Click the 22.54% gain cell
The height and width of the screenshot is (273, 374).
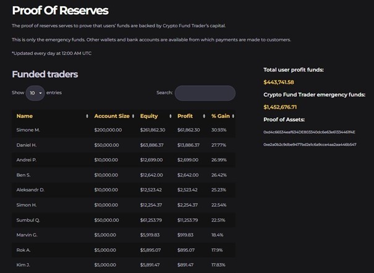click(x=219, y=205)
